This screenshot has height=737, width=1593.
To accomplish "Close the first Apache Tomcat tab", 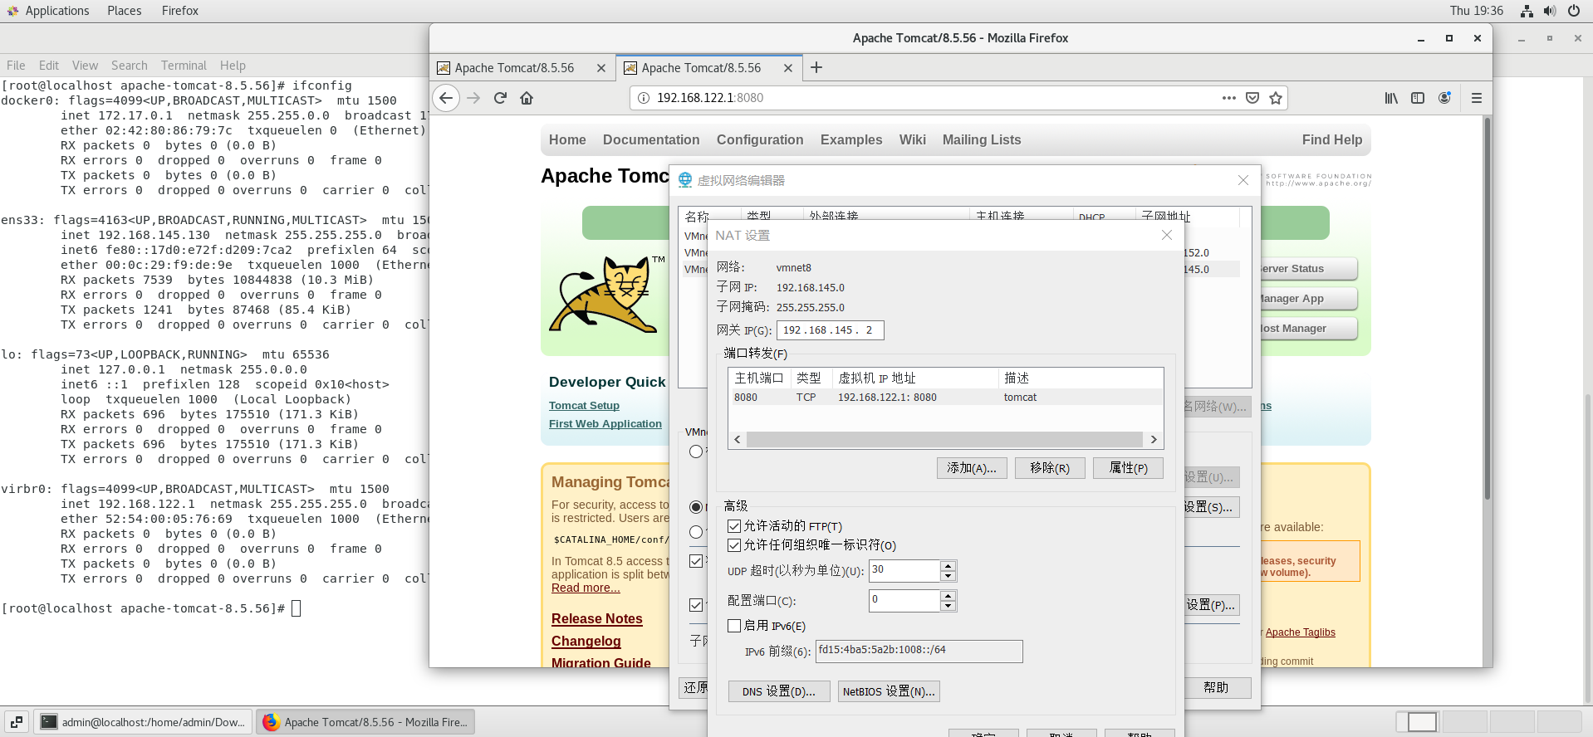I will coord(601,68).
